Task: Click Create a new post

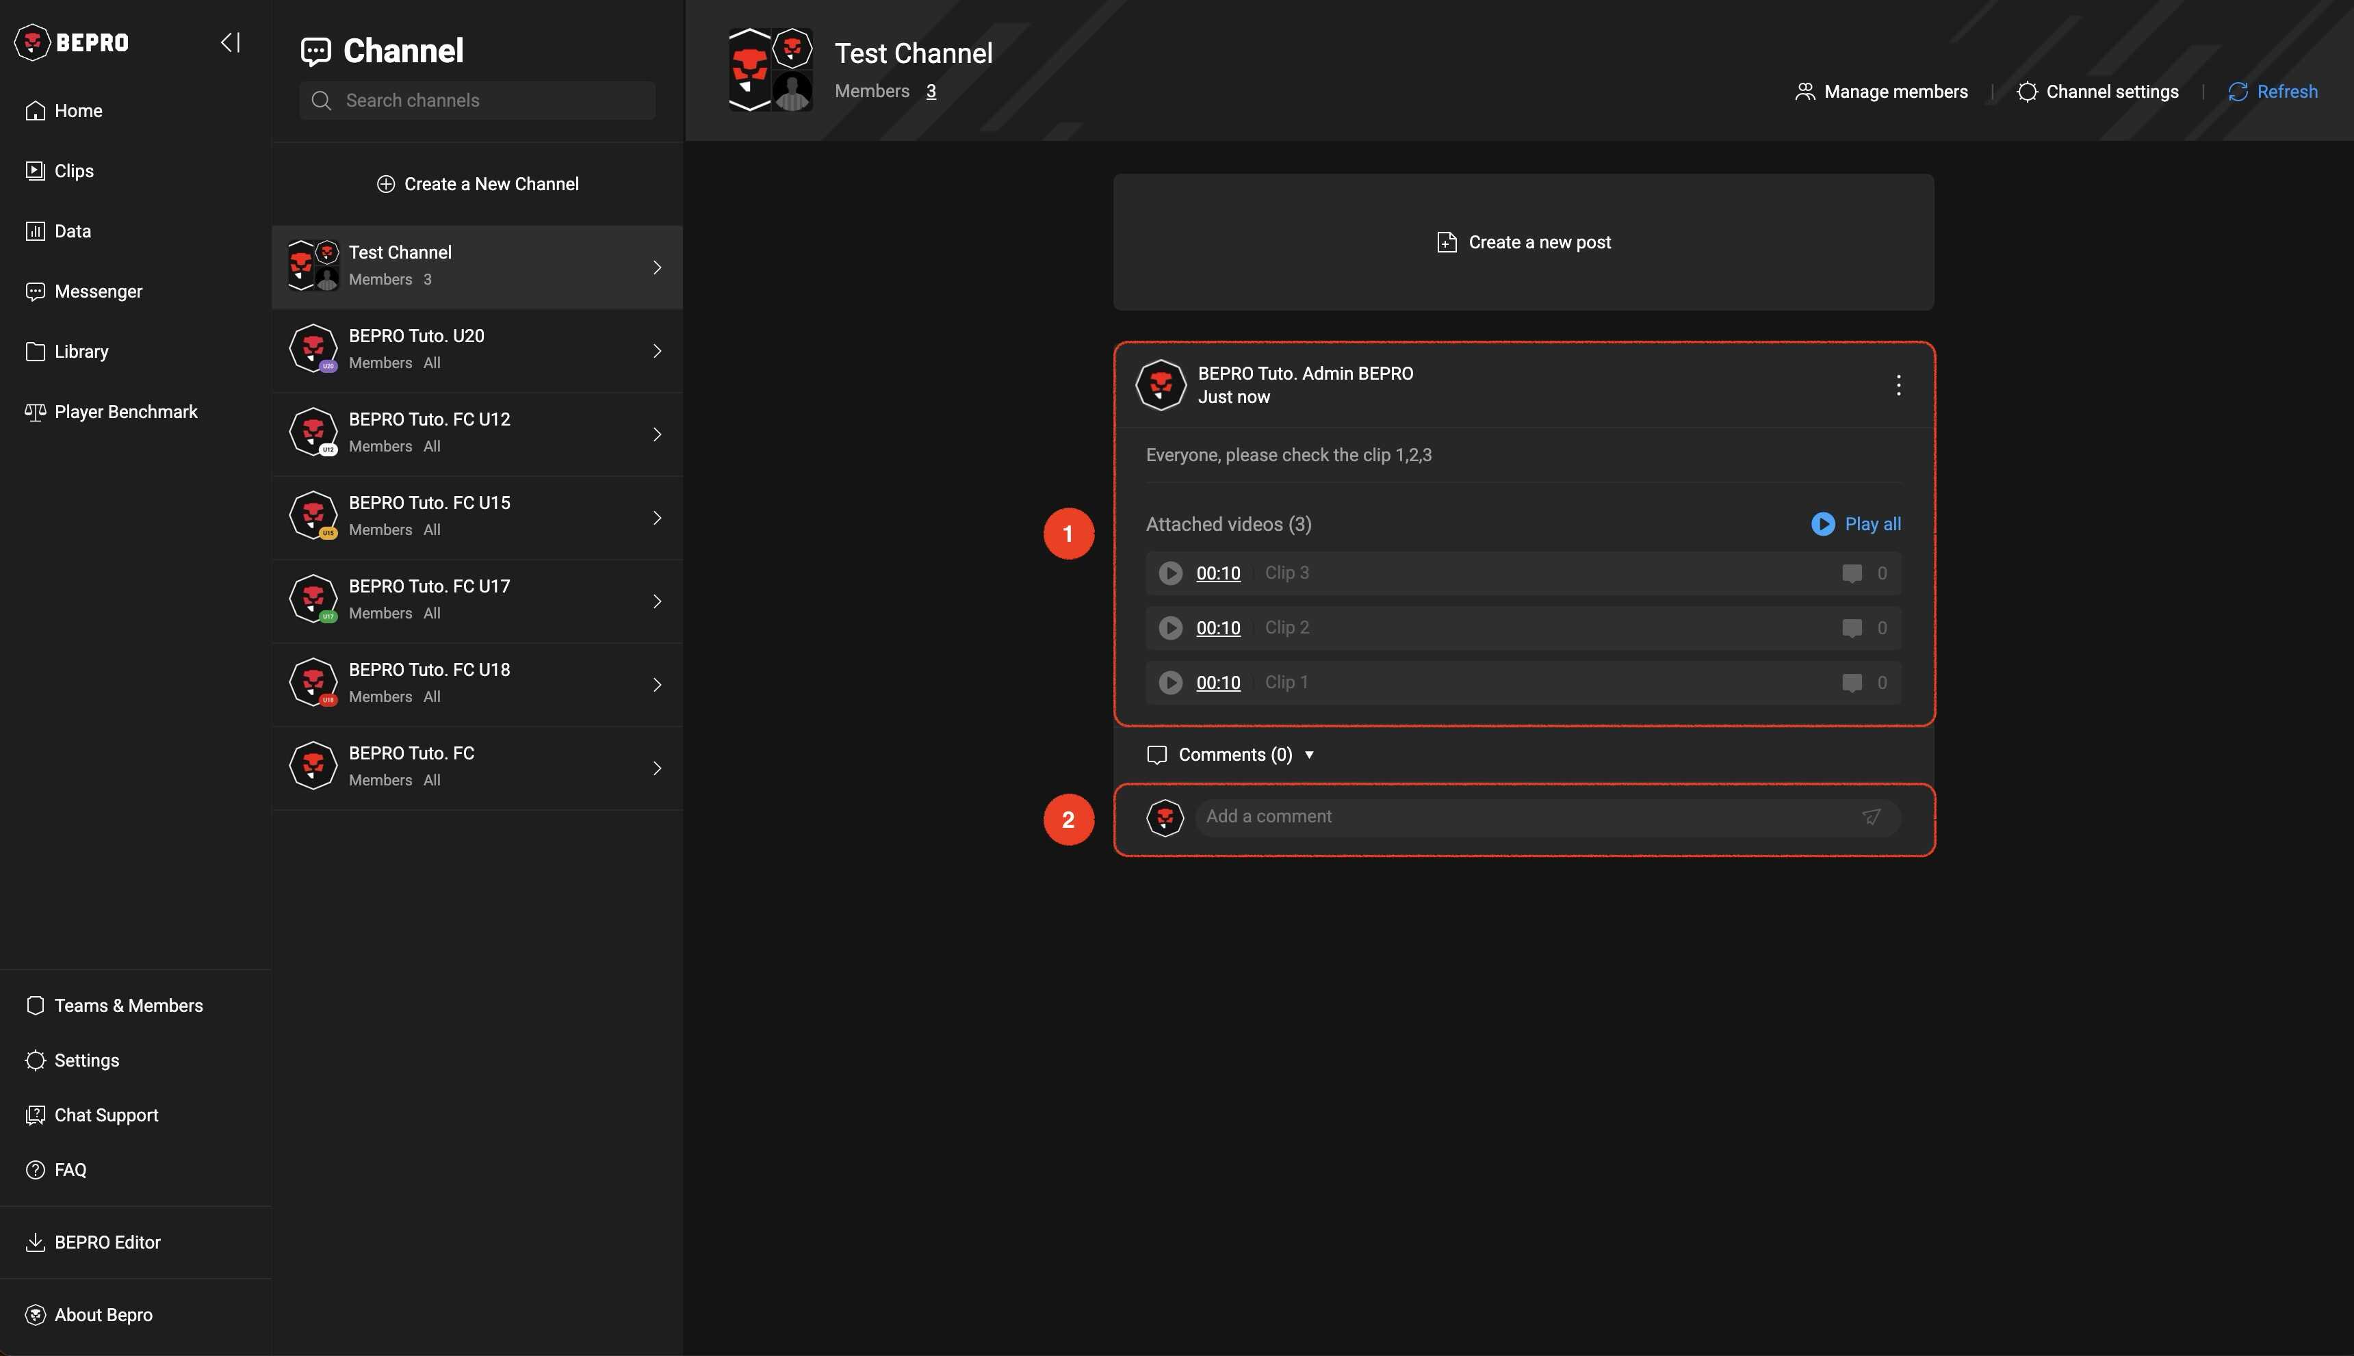Action: (x=1523, y=242)
